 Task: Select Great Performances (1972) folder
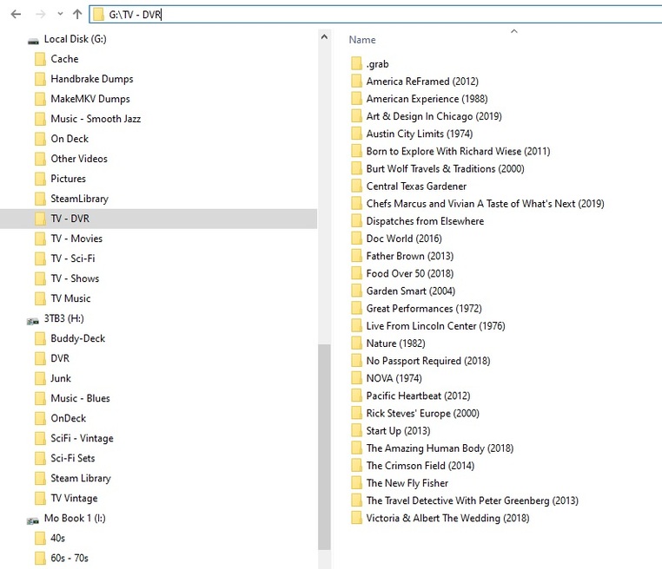point(424,309)
